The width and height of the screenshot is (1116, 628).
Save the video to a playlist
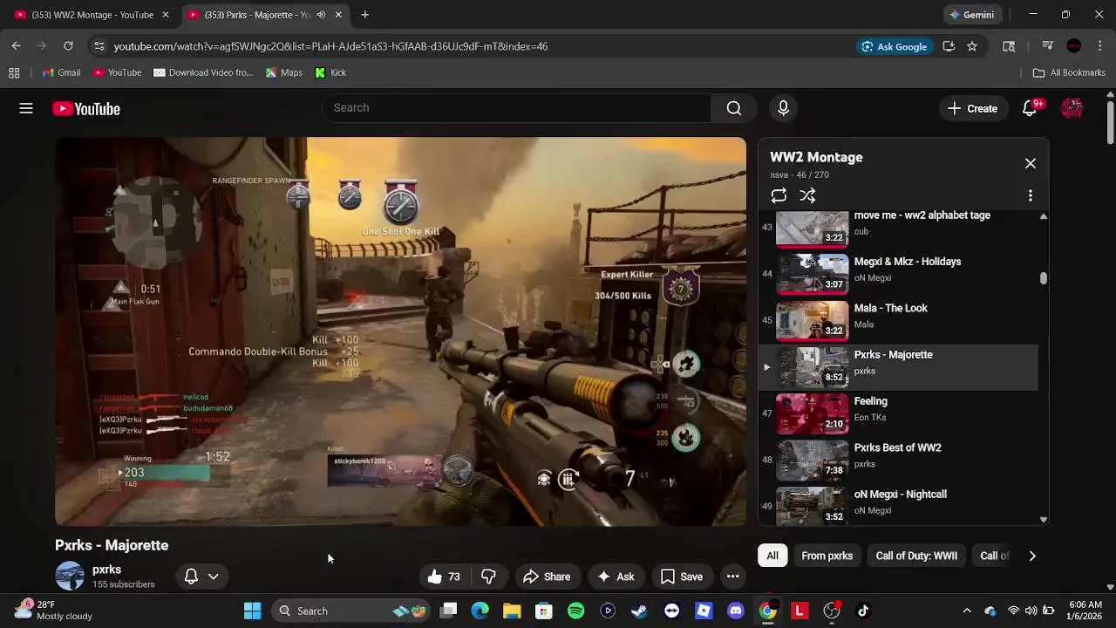tap(682, 577)
